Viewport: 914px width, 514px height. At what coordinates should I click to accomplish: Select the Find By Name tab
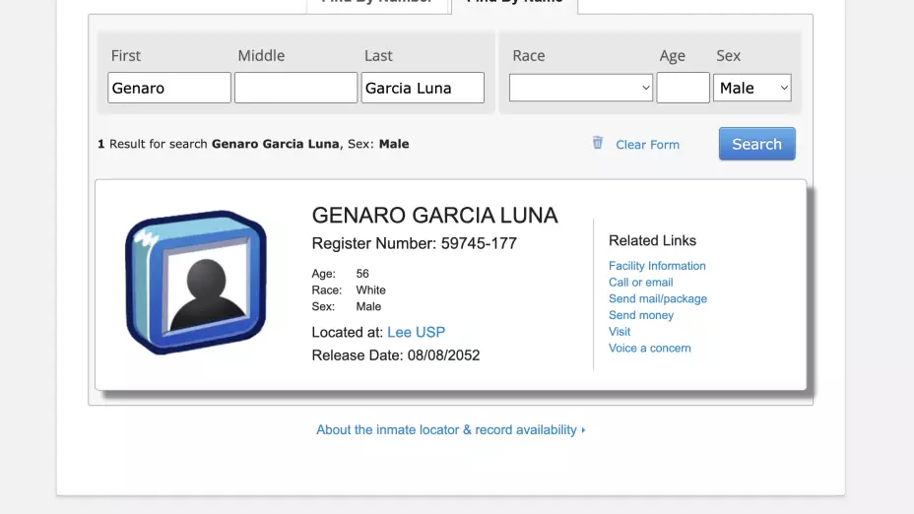tap(514, 3)
